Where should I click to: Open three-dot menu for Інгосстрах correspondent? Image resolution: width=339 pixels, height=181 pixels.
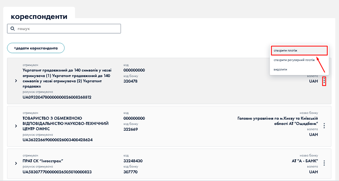pyautogui.click(x=324, y=163)
